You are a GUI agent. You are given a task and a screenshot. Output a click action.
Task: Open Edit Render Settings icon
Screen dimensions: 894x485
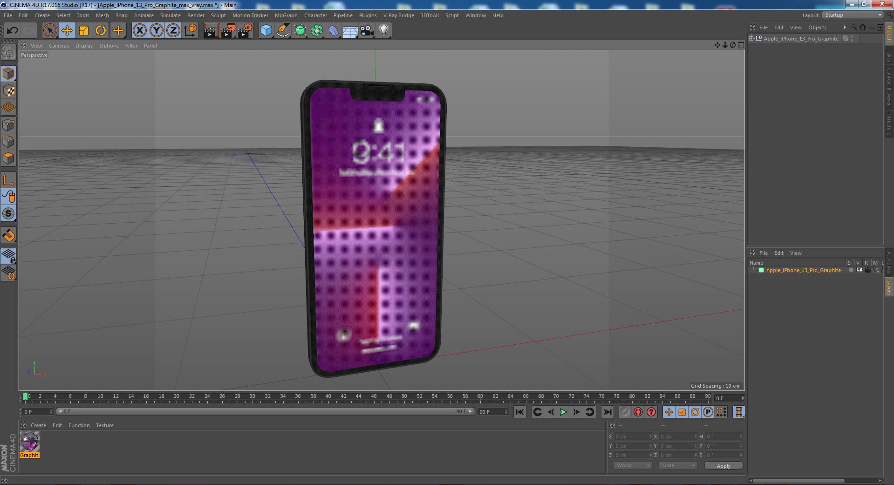click(245, 31)
